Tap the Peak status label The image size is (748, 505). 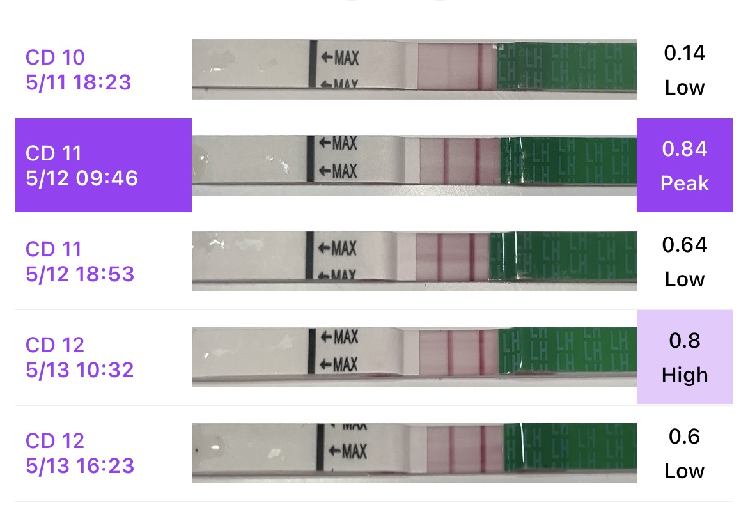click(685, 184)
